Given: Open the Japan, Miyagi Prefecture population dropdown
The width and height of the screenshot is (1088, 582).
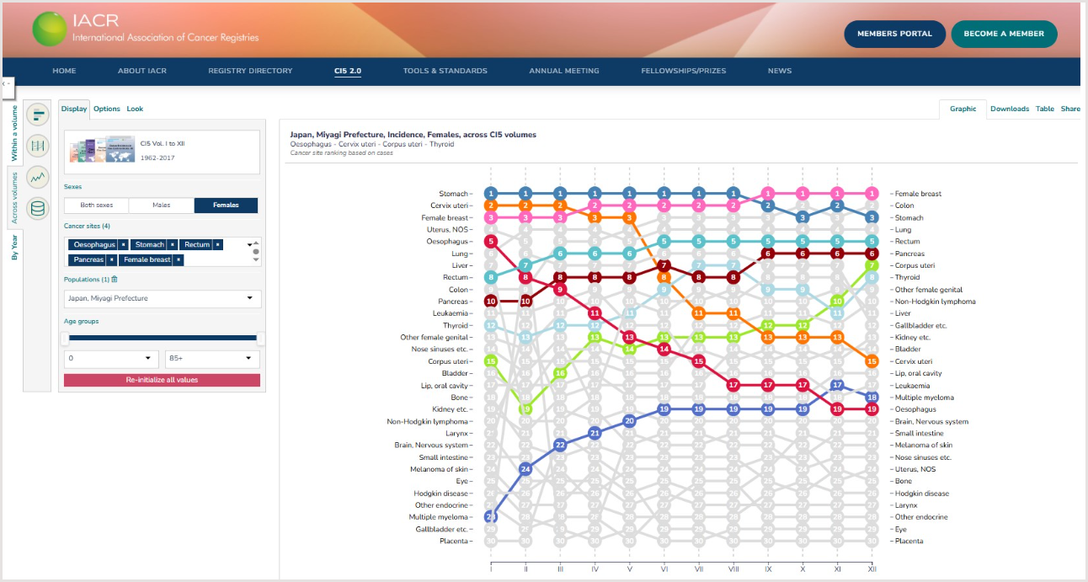Looking at the screenshot, I should 163,299.
